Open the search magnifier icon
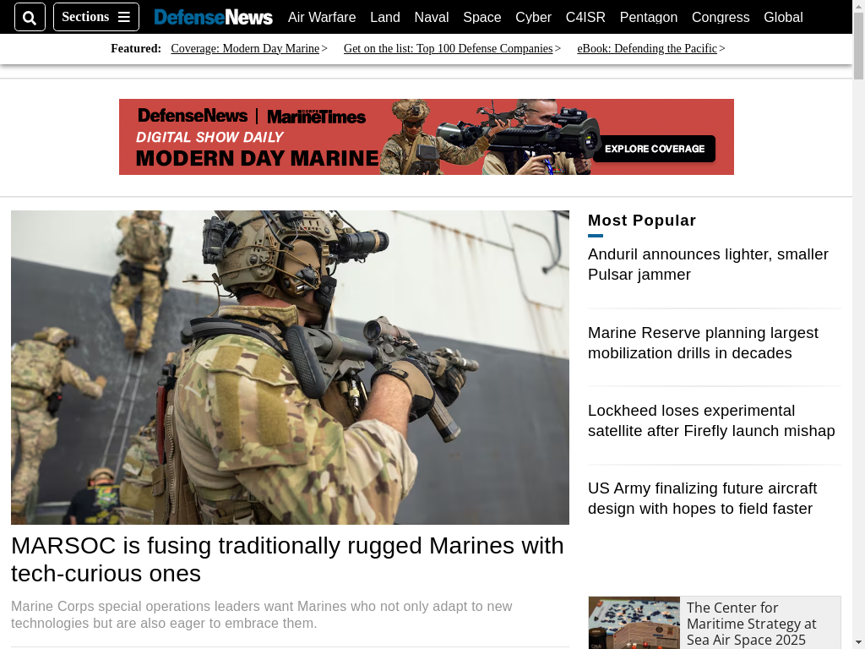 point(30,17)
